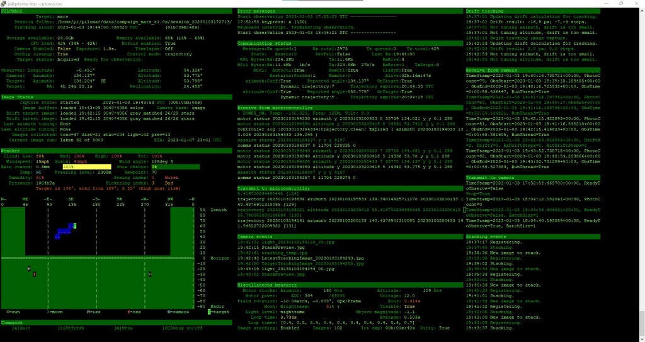This screenshot has width=645, height=342.
Task: Click the blue trajectory track on the sky chart
Action: pos(62,232)
